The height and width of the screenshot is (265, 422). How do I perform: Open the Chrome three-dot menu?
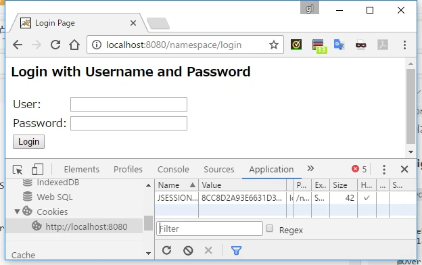pyautogui.click(x=404, y=45)
